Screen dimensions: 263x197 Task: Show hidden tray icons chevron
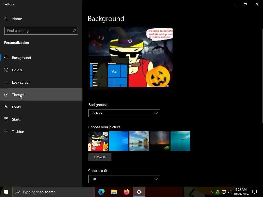click(211, 192)
